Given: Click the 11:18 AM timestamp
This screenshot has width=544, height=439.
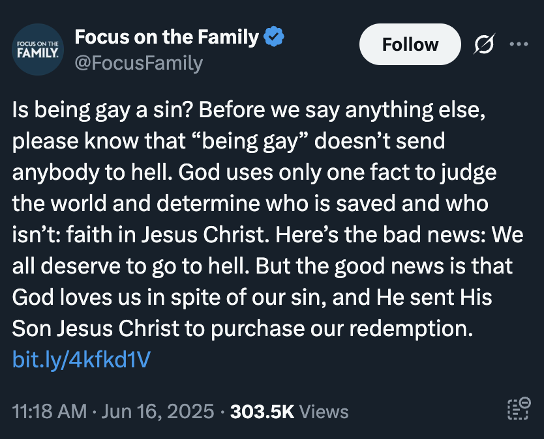Looking at the screenshot, I should [x=49, y=412].
